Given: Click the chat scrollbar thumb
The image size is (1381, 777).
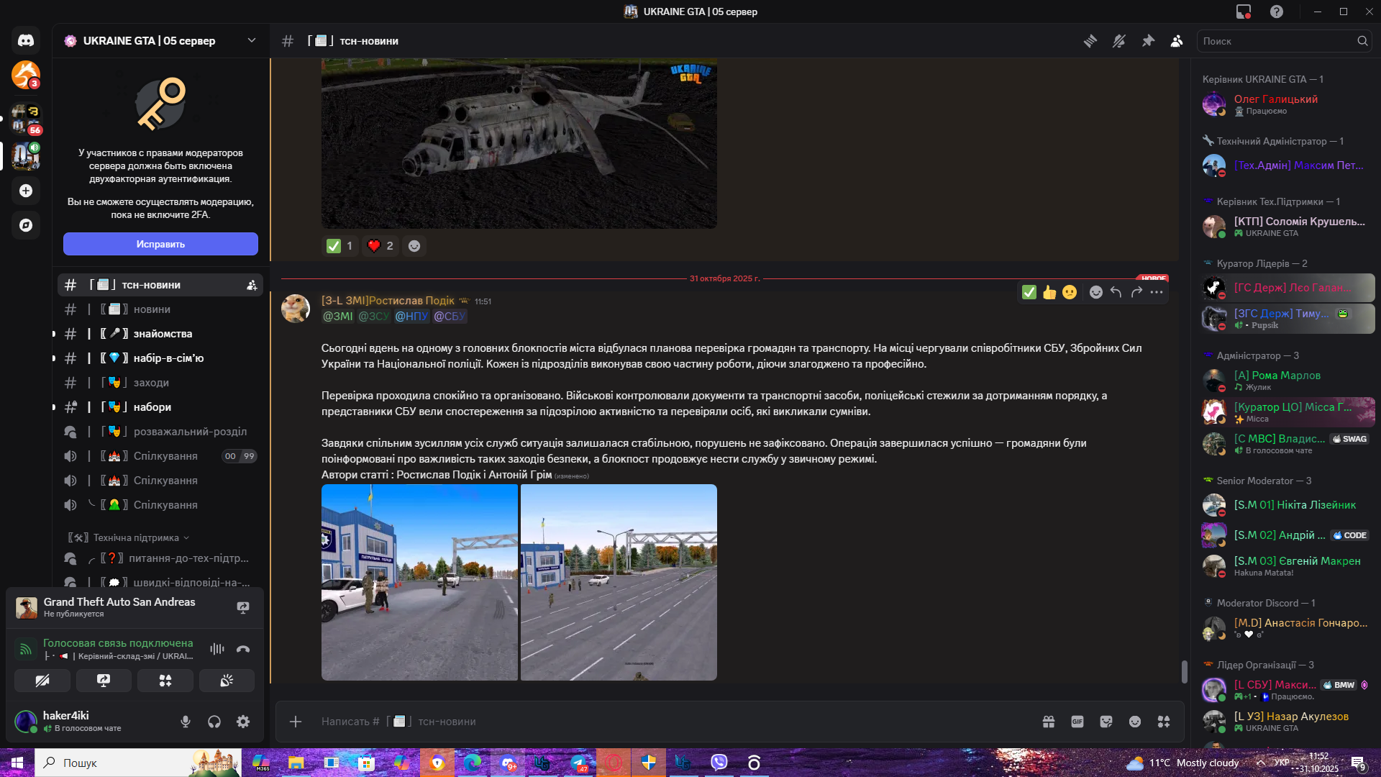Looking at the screenshot, I should 1184,671.
